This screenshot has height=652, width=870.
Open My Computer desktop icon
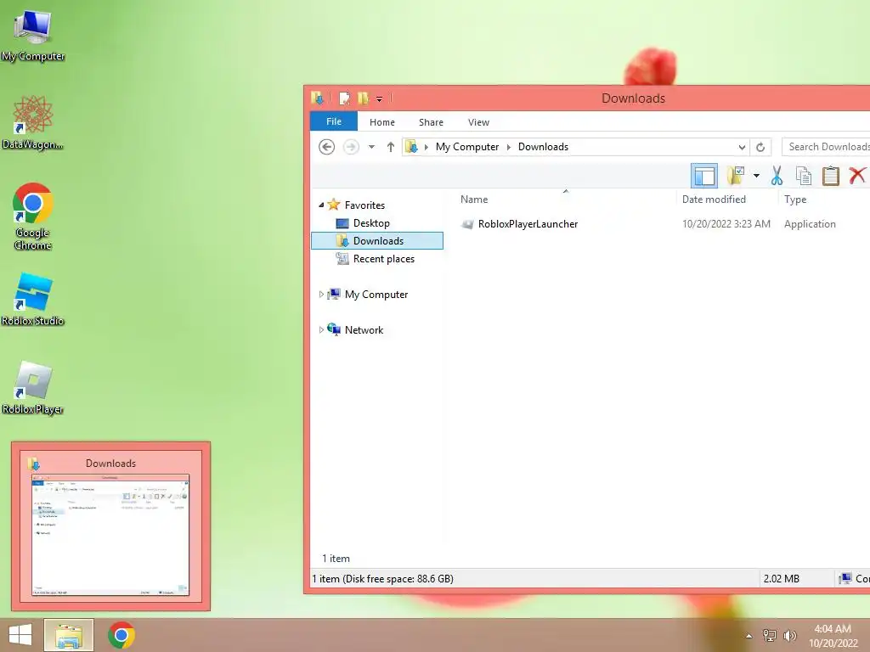coord(33,36)
